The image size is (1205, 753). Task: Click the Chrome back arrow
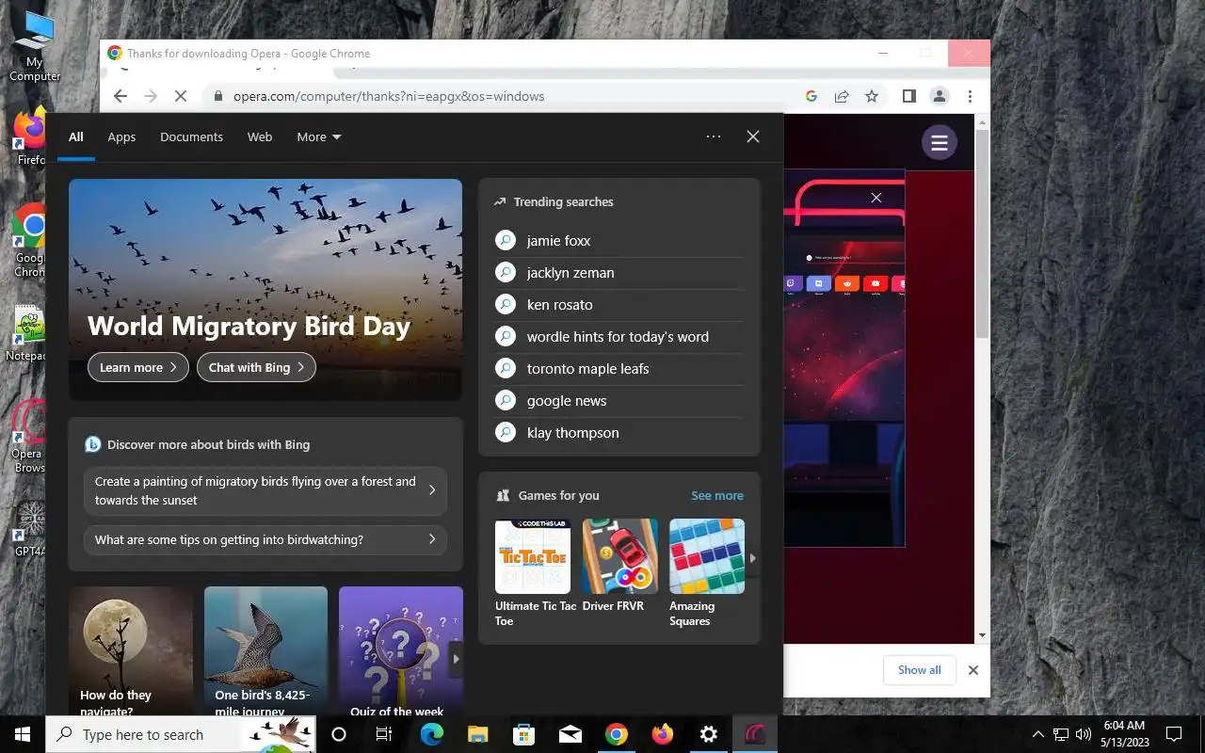tap(120, 96)
